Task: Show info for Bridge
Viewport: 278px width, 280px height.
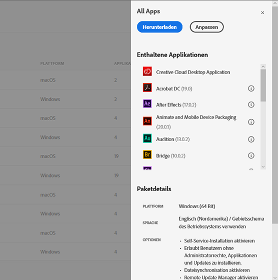Action: click(251, 155)
